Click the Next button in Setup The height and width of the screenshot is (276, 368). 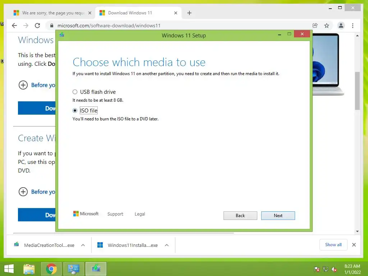pos(278,216)
